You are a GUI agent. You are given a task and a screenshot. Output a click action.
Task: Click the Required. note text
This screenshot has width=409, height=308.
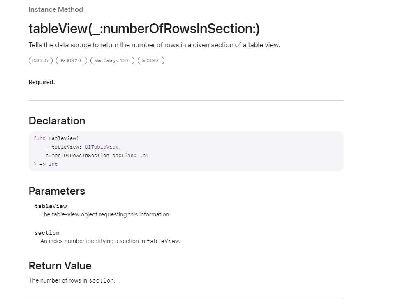coord(42,82)
